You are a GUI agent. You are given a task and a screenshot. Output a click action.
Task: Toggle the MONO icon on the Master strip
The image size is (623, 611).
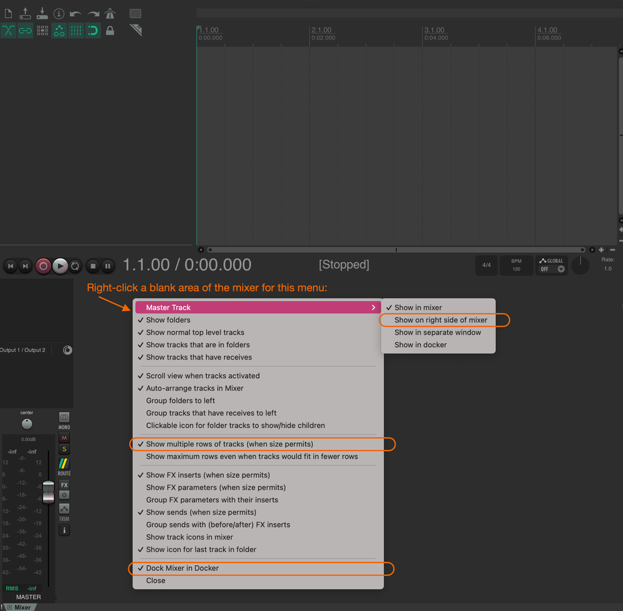(64, 418)
